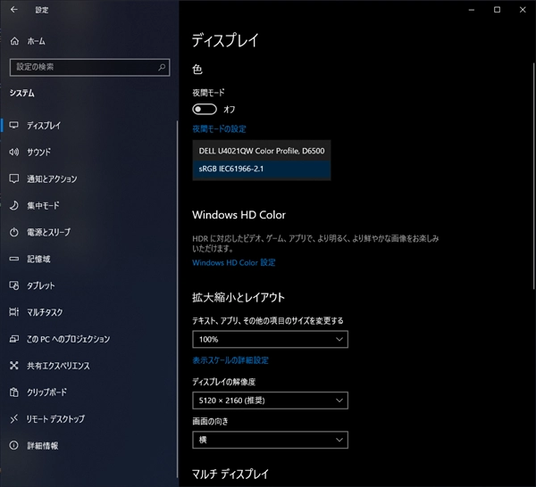Maximize the Settings window
Screen dimensions: 536x487
(x=497, y=10)
